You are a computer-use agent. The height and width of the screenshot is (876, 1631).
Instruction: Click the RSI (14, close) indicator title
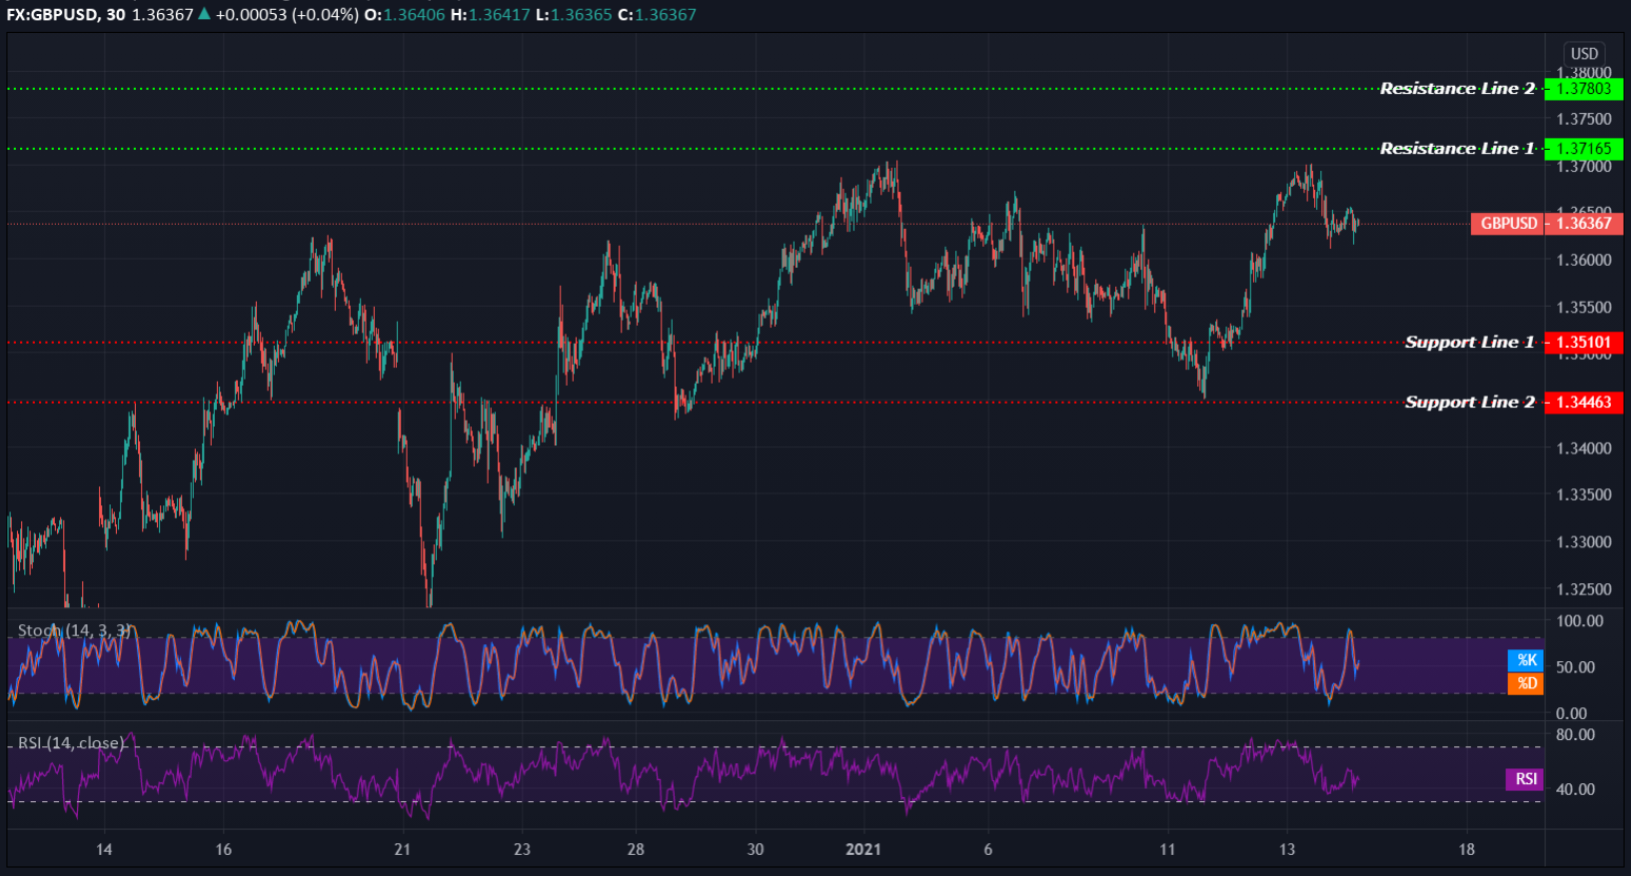(x=71, y=743)
